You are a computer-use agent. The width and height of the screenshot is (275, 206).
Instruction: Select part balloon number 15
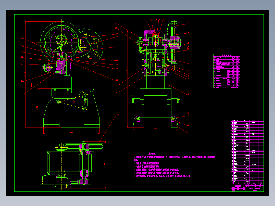coord(188,43)
